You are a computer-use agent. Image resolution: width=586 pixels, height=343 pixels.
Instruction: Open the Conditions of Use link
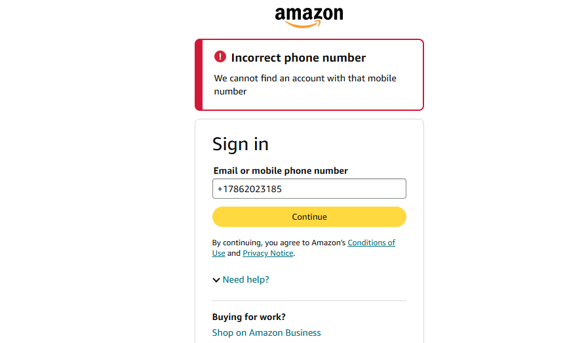click(371, 243)
